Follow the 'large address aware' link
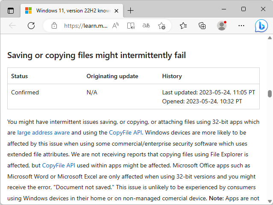Screen dimensions: 273x205 coord(43,132)
